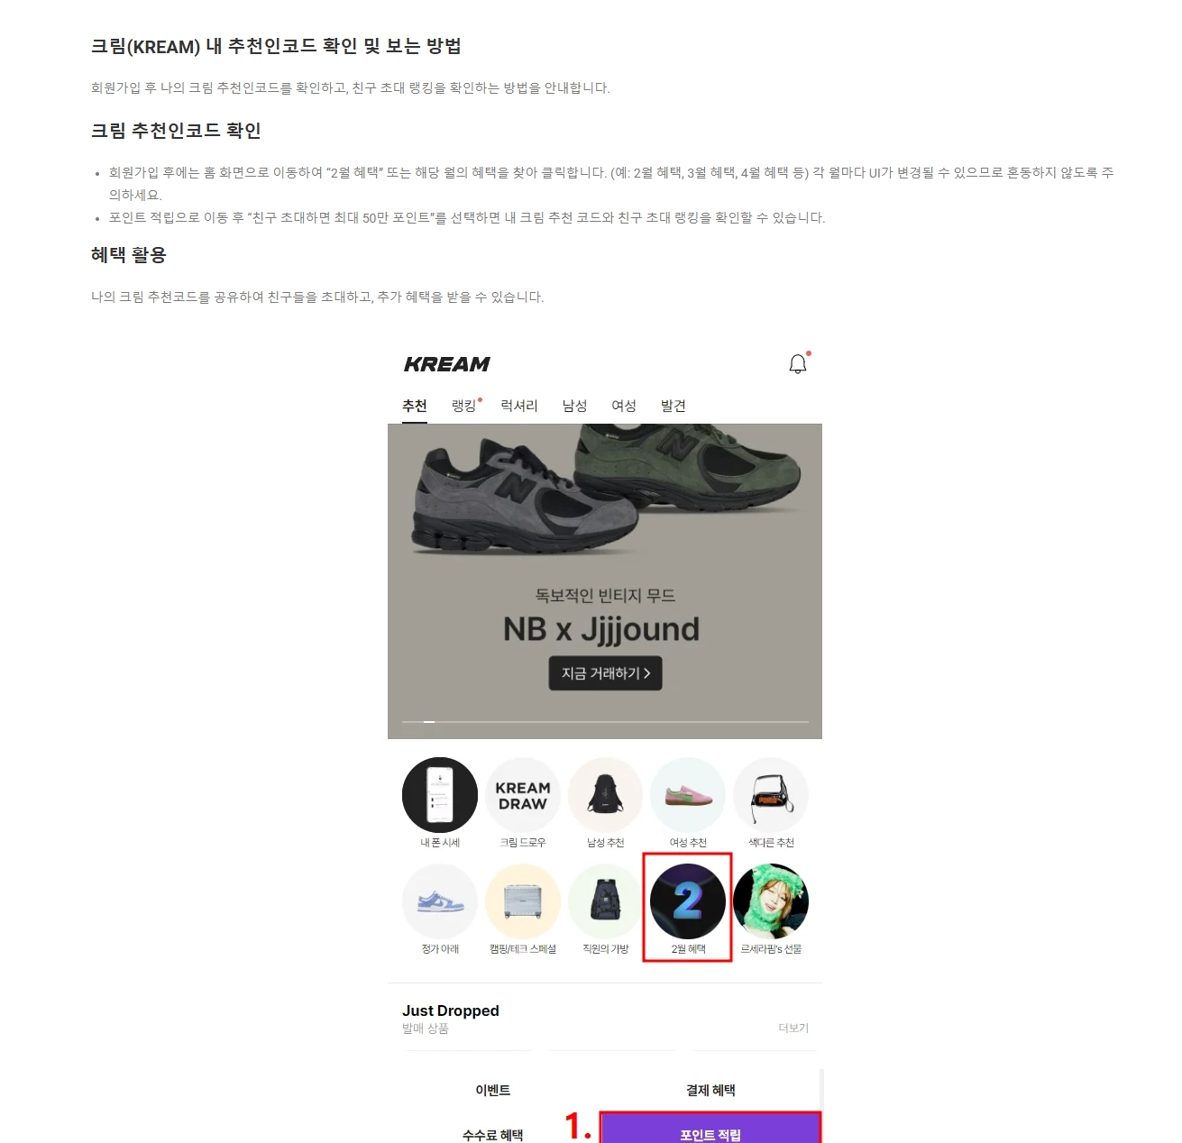Switch to the 랭킹 tab
Screen dimensions: 1182x1143
tap(464, 406)
